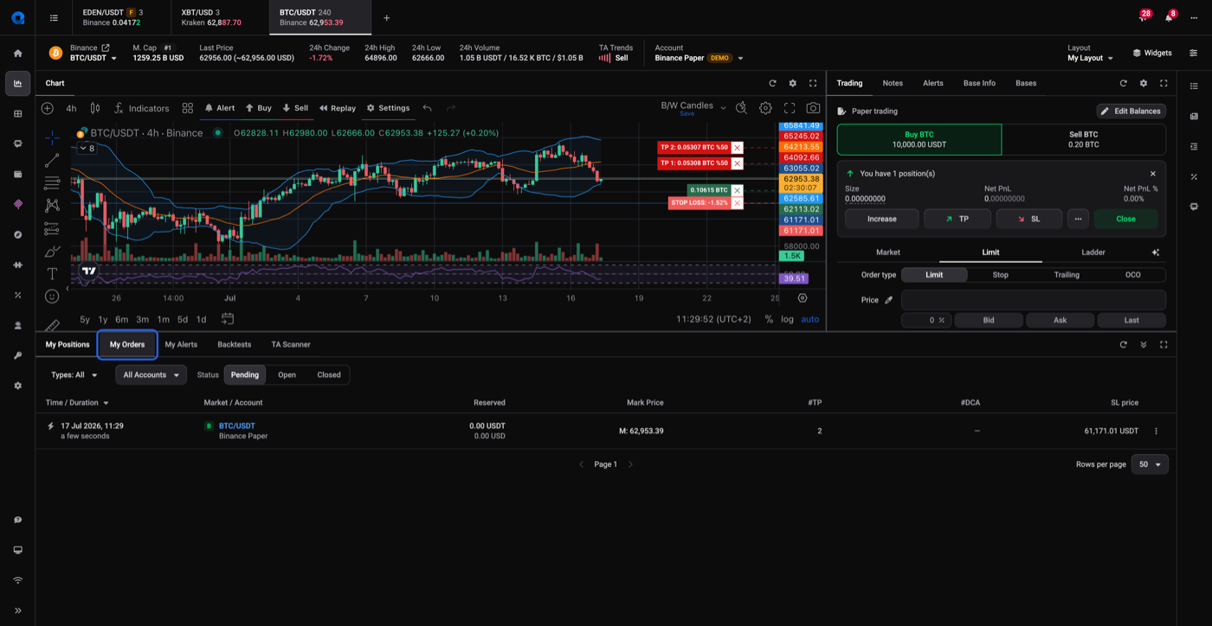
Task: Collapse the indicator legend showing 8
Action: [87, 148]
